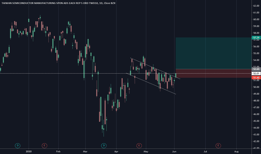Click the Feb label on time axis

point(58,151)
